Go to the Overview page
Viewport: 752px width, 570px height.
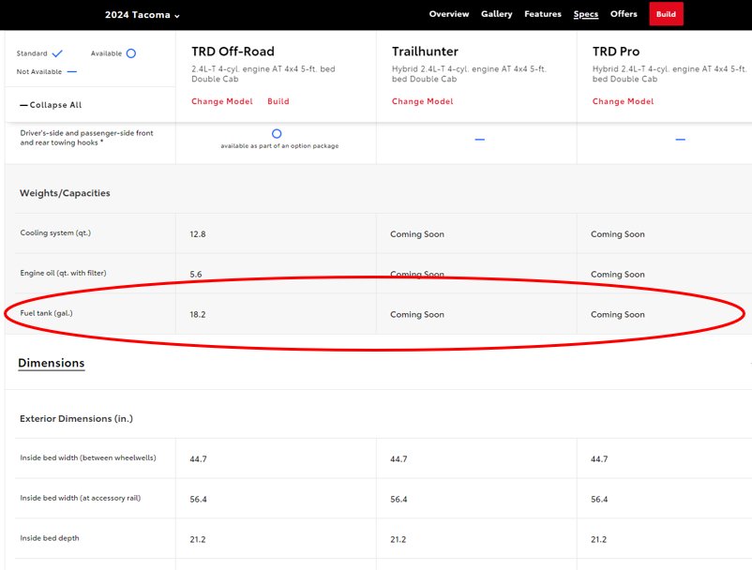click(x=449, y=14)
